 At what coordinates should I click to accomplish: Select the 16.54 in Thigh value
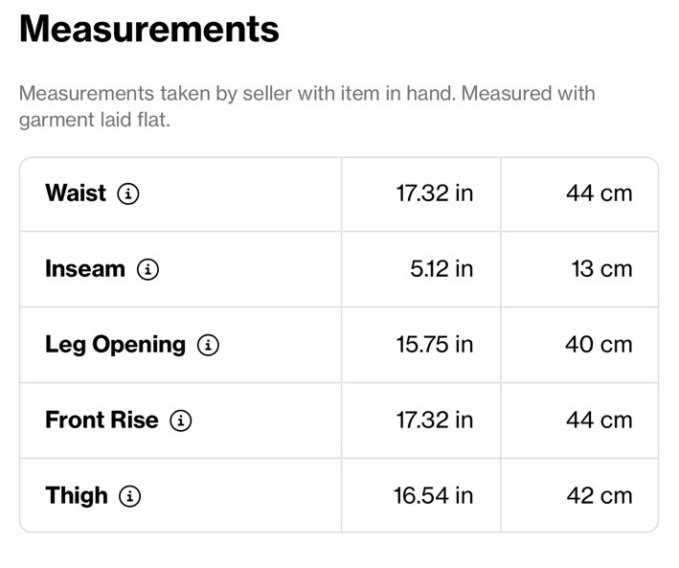(x=433, y=496)
